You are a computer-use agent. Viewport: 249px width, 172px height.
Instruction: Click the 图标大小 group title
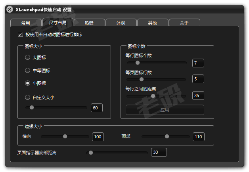(x=33, y=46)
